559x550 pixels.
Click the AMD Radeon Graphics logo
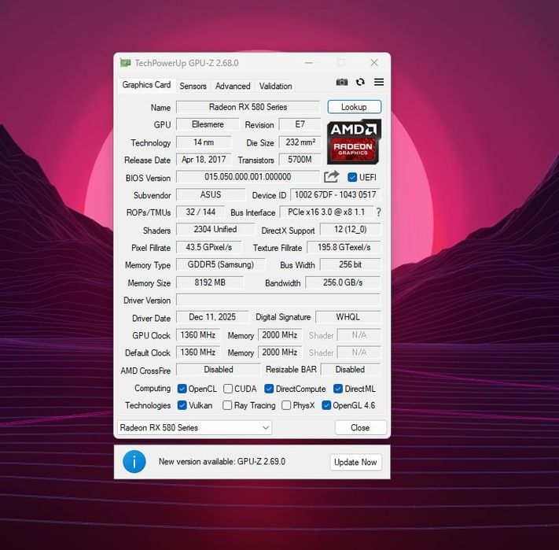(354, 142)
